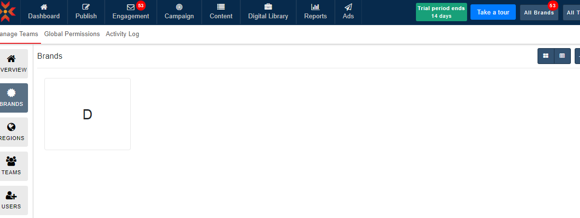580x218 pixels.
Task: Click the Take a tour button
Action: coord(493,13)
